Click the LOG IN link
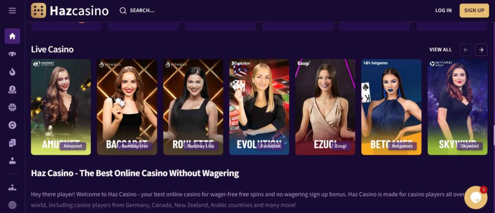 coord(443,11)
